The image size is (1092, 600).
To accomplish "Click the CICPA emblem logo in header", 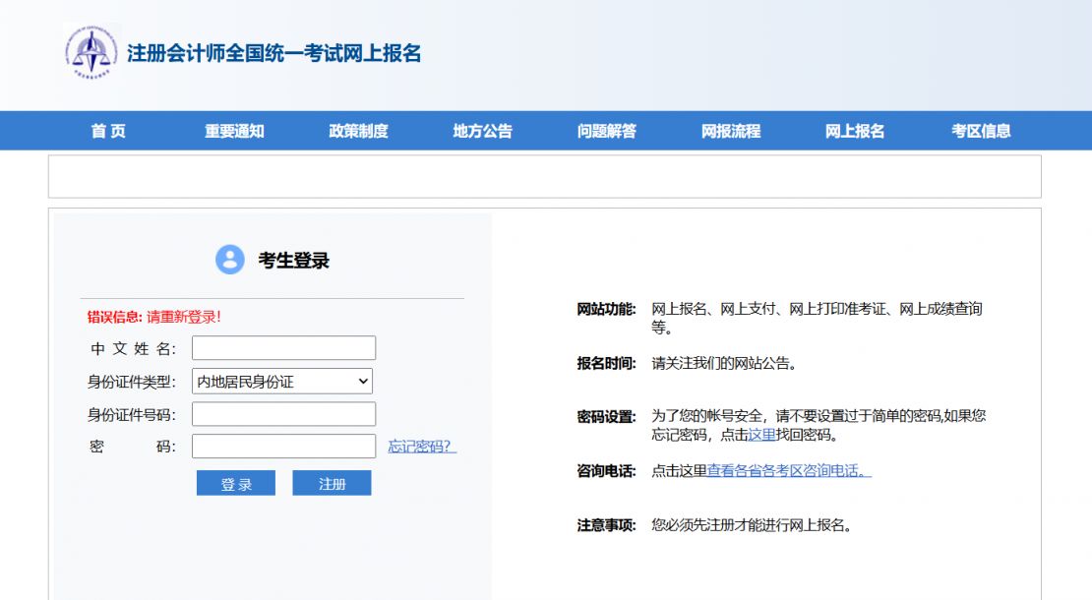I will click(91, 52).
